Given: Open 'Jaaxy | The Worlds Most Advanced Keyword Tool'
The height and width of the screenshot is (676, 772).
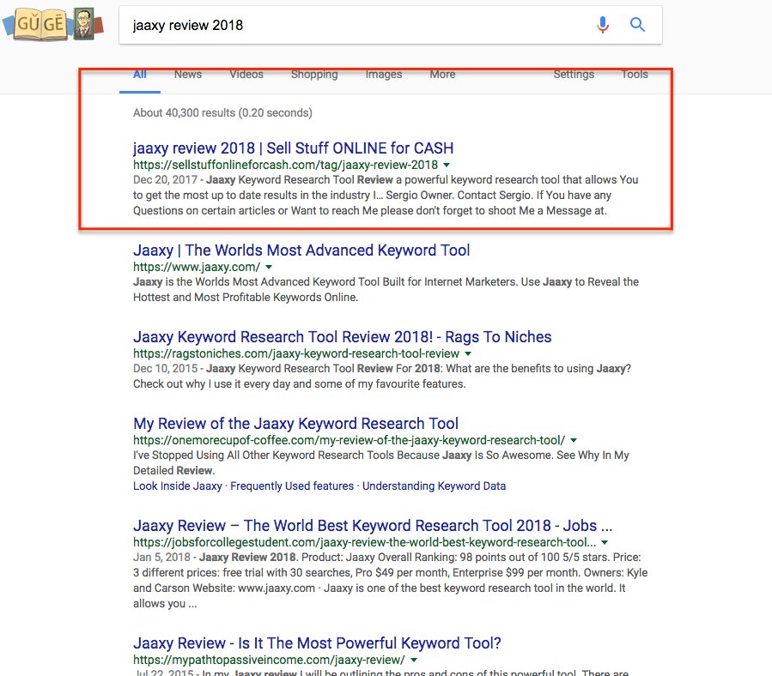Looking at the screenshot, I should (301, 250).
